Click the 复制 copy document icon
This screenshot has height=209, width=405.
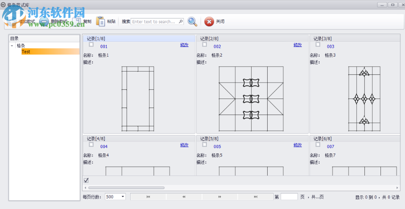coord(77,22)
